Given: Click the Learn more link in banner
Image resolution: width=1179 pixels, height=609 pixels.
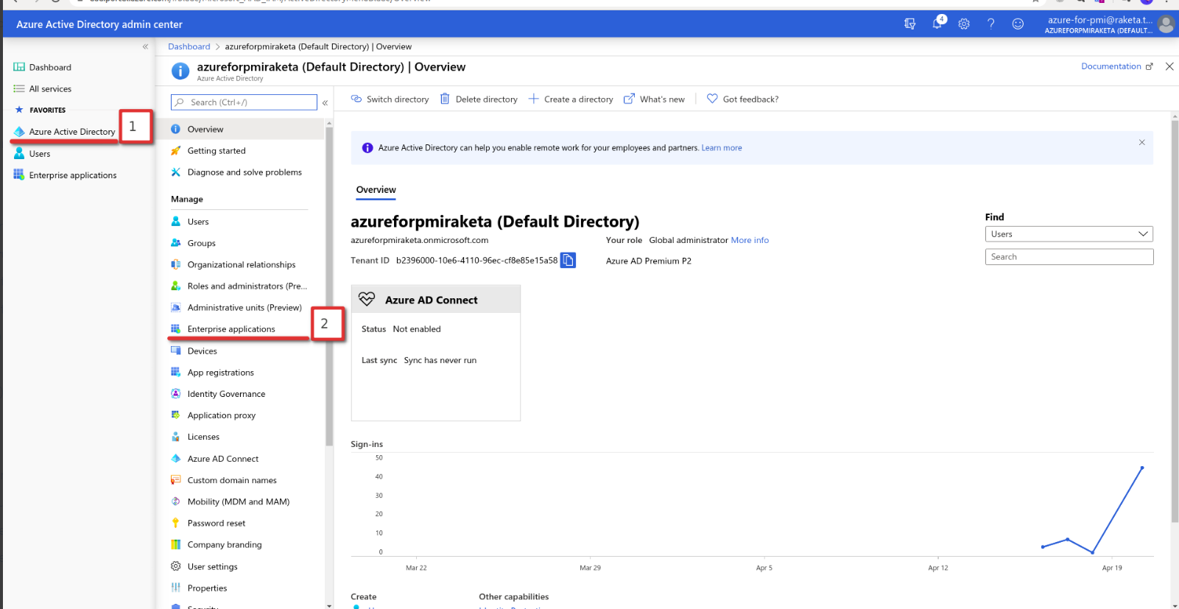Looking at the screenshot, I should [x=722, y=148].
